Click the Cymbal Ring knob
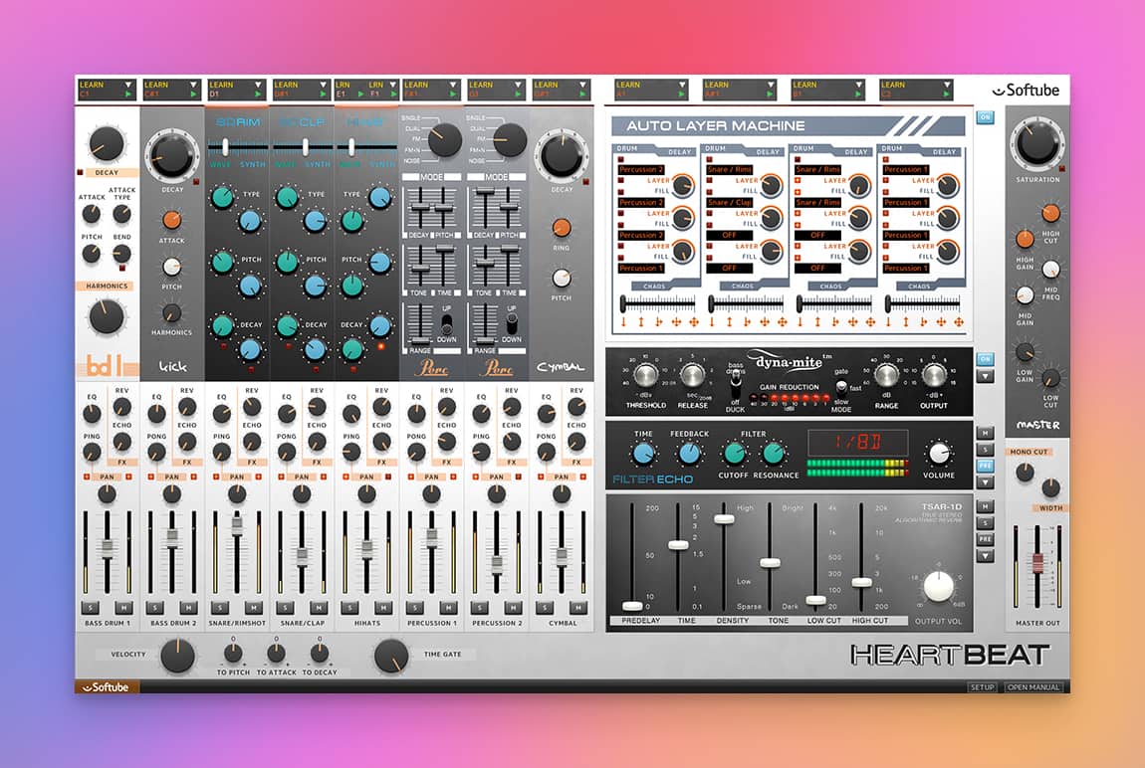The width and height of the screenshot is (1145, 768). [562, 227]
